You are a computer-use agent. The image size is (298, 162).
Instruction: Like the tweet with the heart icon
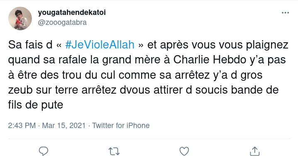(x=184, y=151)
